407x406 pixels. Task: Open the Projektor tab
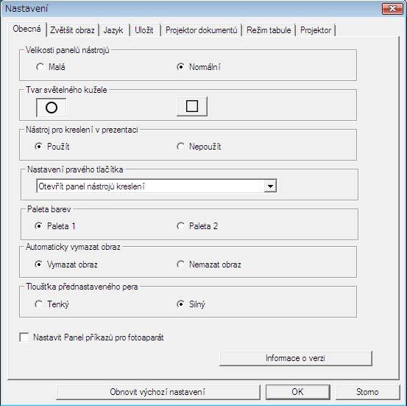(x=316, y=30)
